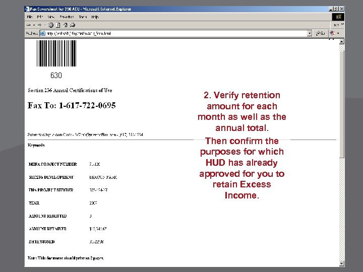
Task: Open the Tools menu
Action: (x=83, y=17)
